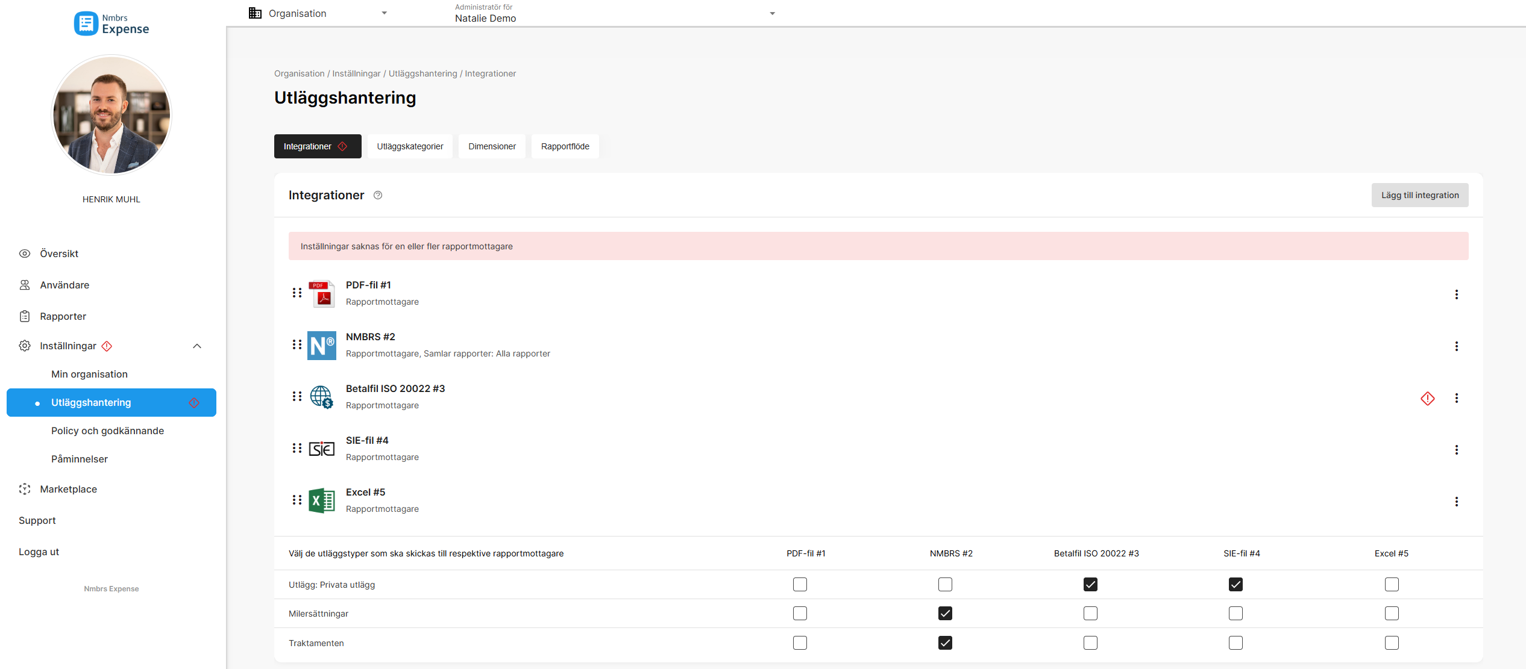Click the Lägg till integration button
Screen dimensions: 1526x669
(1420, 195)
